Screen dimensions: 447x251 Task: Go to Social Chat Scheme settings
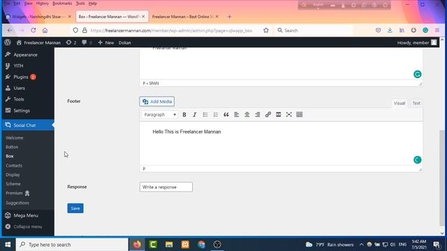(x=13, y=184)
